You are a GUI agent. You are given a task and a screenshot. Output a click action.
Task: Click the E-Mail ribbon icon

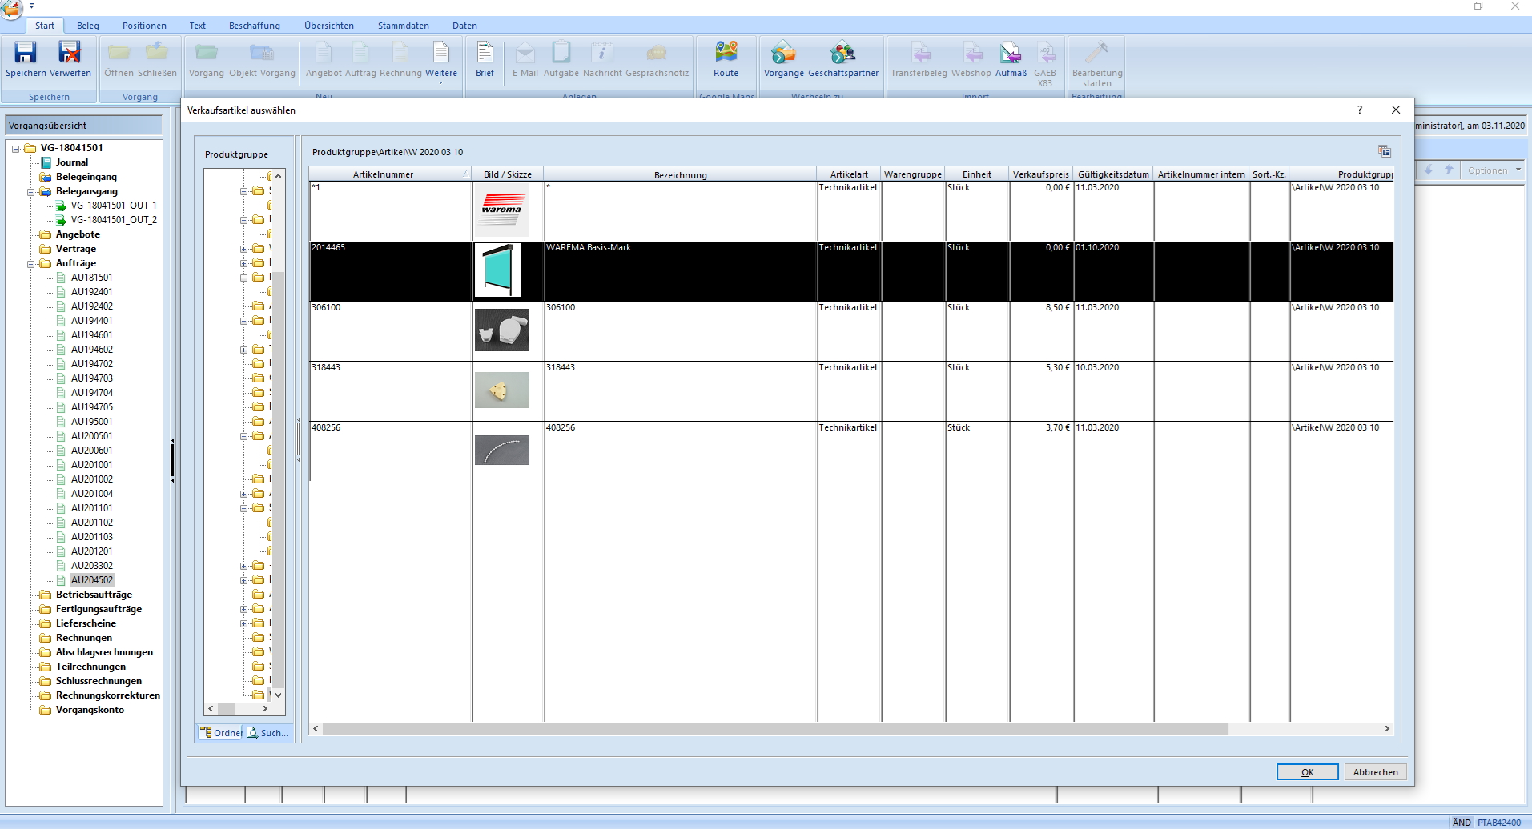(x=525, y=53)
